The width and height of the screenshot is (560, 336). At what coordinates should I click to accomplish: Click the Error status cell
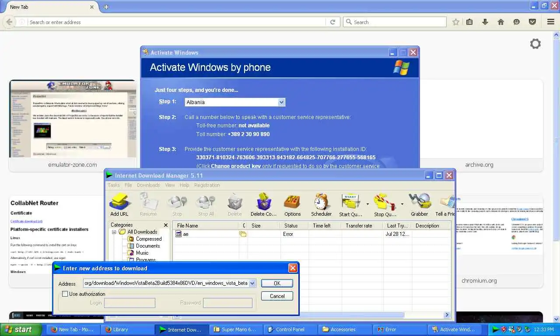pos(288,234)
